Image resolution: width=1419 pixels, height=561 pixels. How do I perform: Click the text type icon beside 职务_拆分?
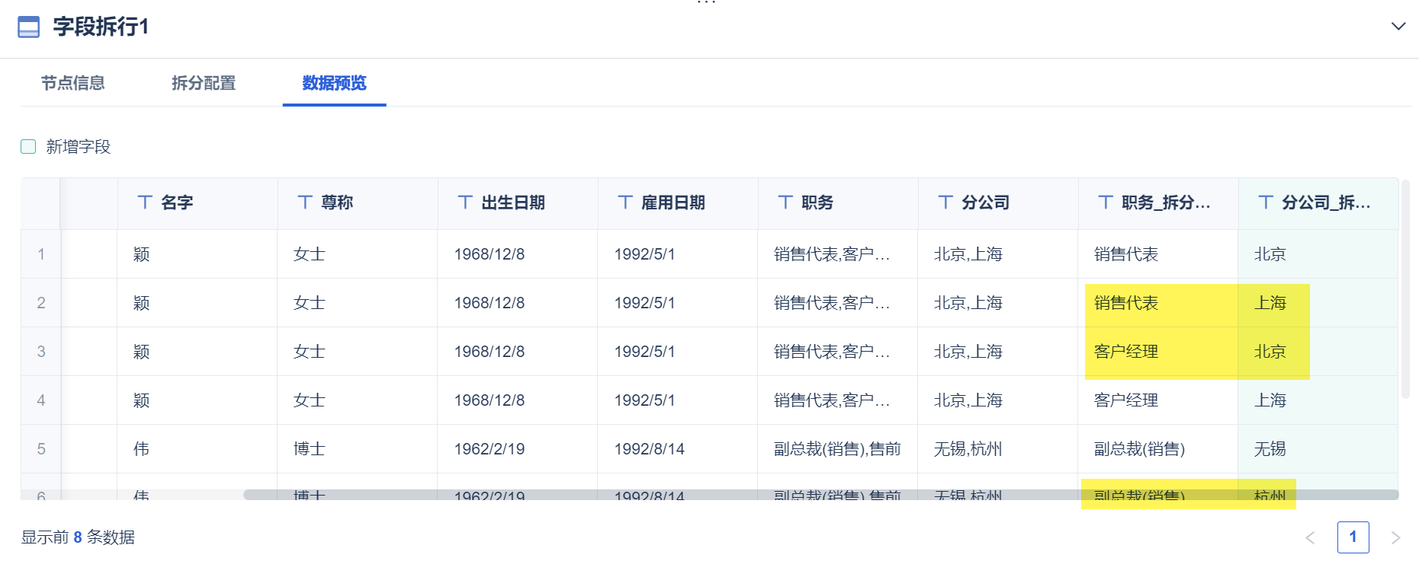pyautogui.click(x=1106, y=202)
